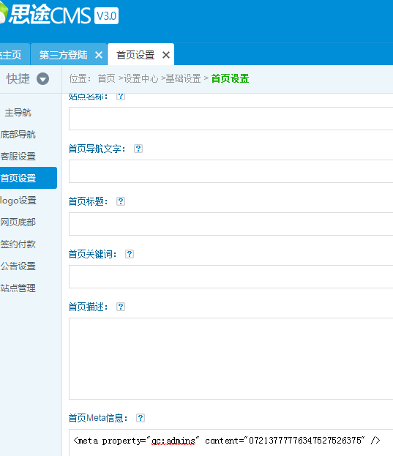Open help icon beside 首页标题
The image size is (393, 456).
click(x=121, y=201)
